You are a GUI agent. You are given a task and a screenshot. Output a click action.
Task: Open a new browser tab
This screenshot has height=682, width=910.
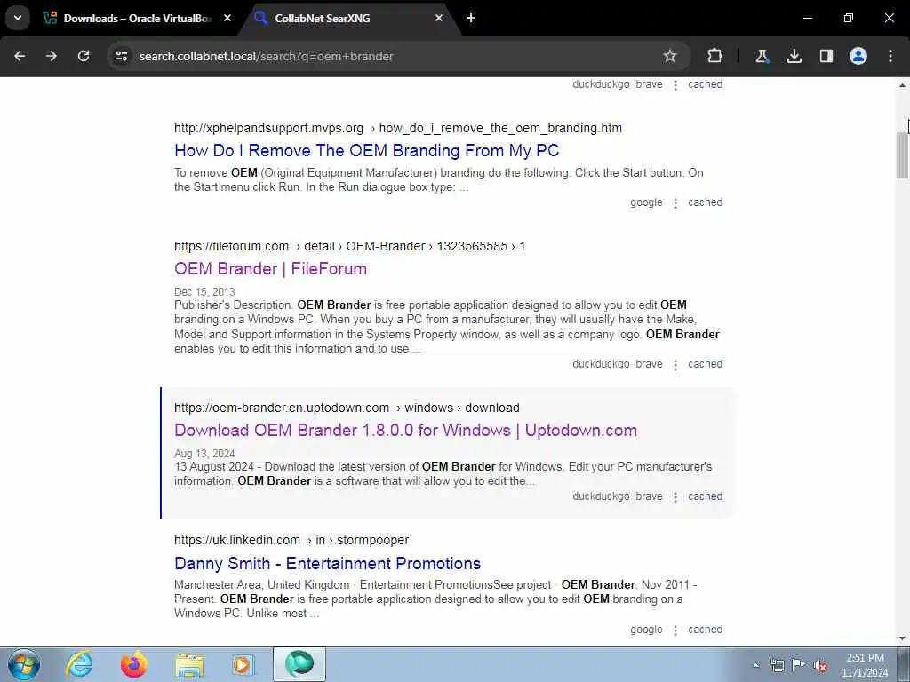[x=471, y=18]
